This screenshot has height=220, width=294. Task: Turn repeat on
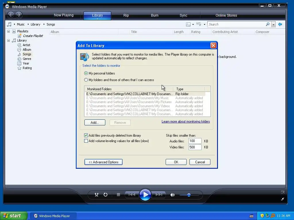tap(106, 195)
